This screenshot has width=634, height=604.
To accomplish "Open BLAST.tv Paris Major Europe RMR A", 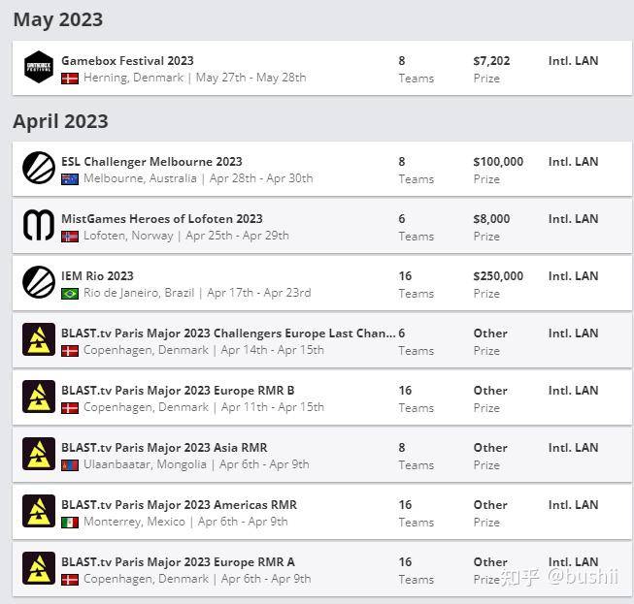I will pos(178,562).
